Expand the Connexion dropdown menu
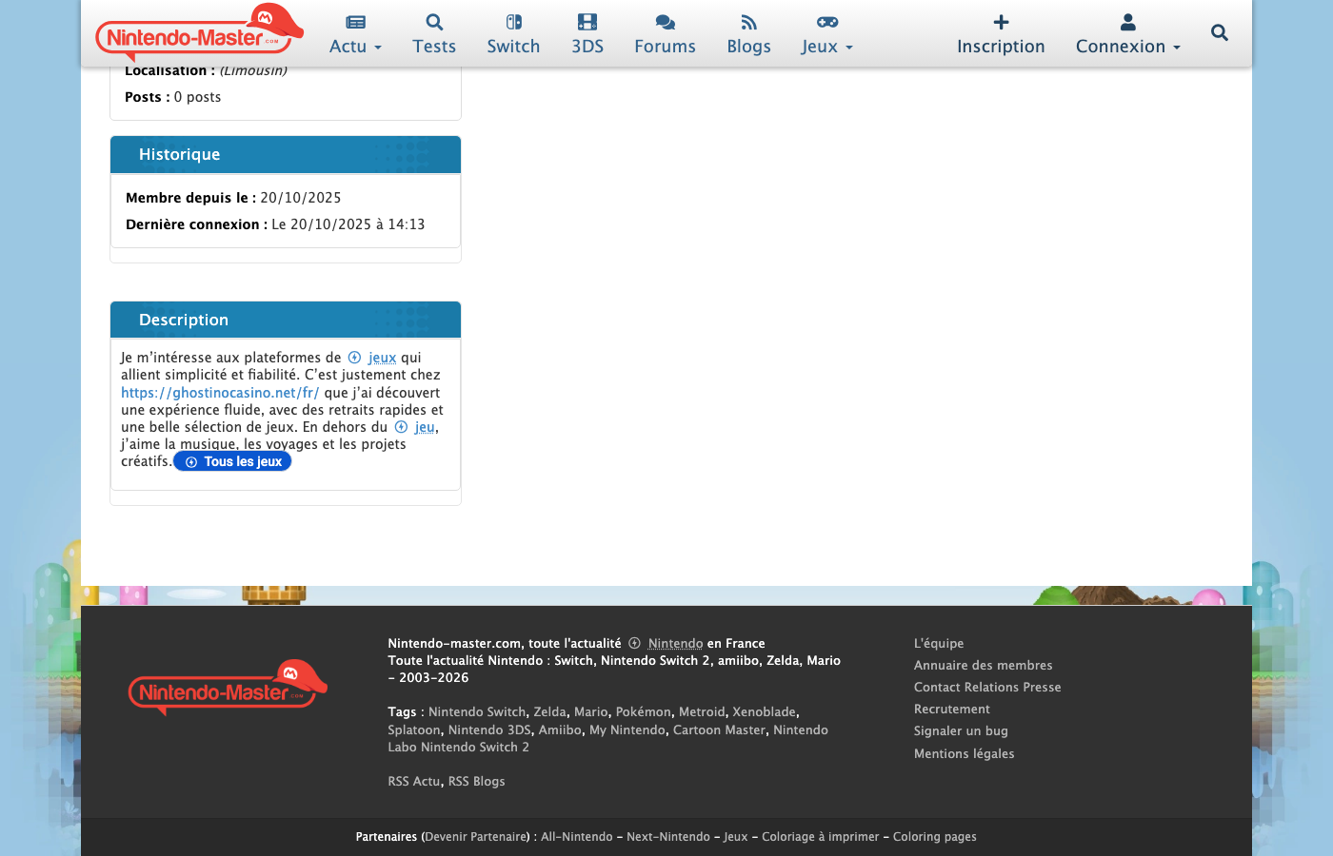 [1128, 47]
